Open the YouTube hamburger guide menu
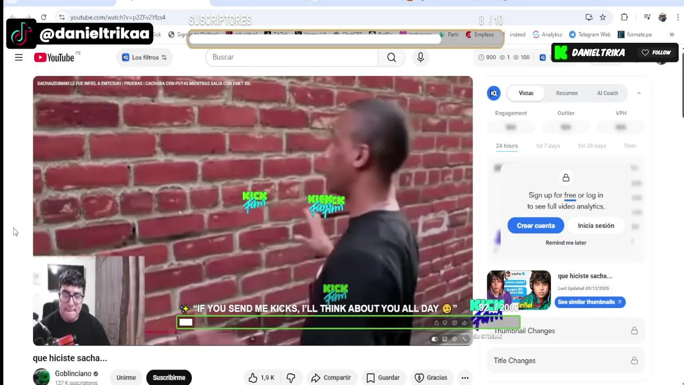Image resolution: width=684 pixels, height=385 pixels. [19, 57]
